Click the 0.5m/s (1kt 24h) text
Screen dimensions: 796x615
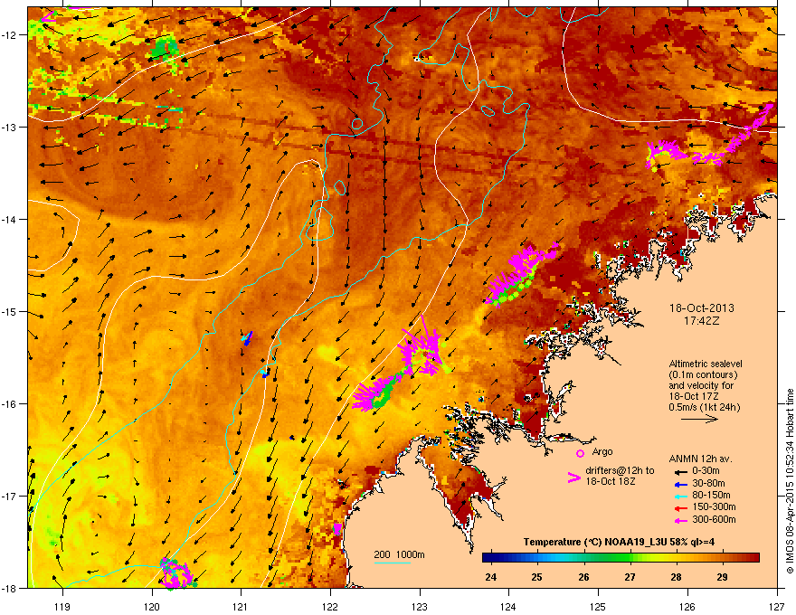704,407
